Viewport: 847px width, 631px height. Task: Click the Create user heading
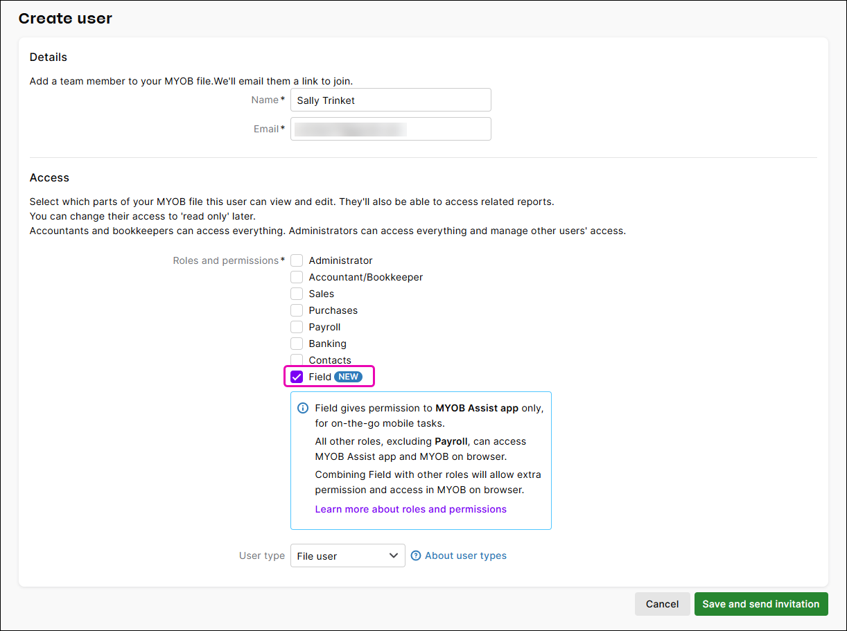[x=65, y=19]
